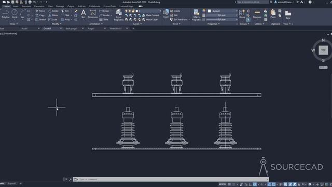The image size is (332, 187).
Task: Expand the Modify panel
Action: (x=57, y=24)
